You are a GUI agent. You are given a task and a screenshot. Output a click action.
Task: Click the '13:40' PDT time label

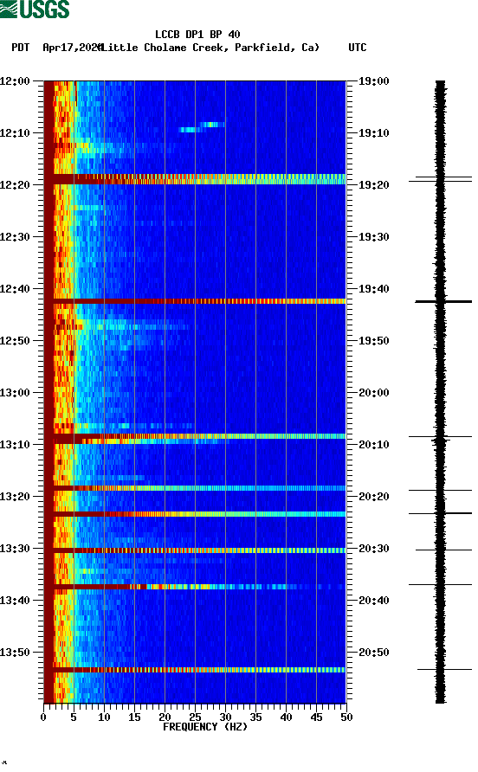pyautogui.click(x=15, y=601)
